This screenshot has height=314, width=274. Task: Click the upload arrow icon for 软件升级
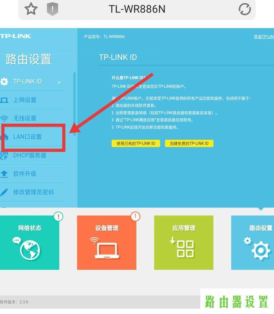tap(4, 174)
